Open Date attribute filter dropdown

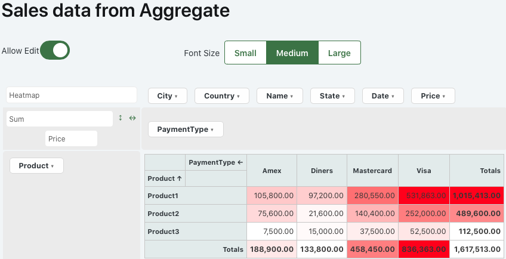[x=382, y=96]
